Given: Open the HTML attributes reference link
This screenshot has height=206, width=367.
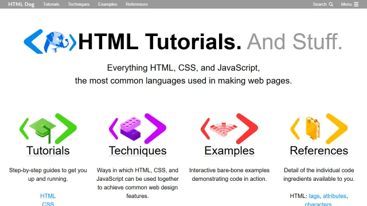Looking at the screenshot, I should coord(334,196).
